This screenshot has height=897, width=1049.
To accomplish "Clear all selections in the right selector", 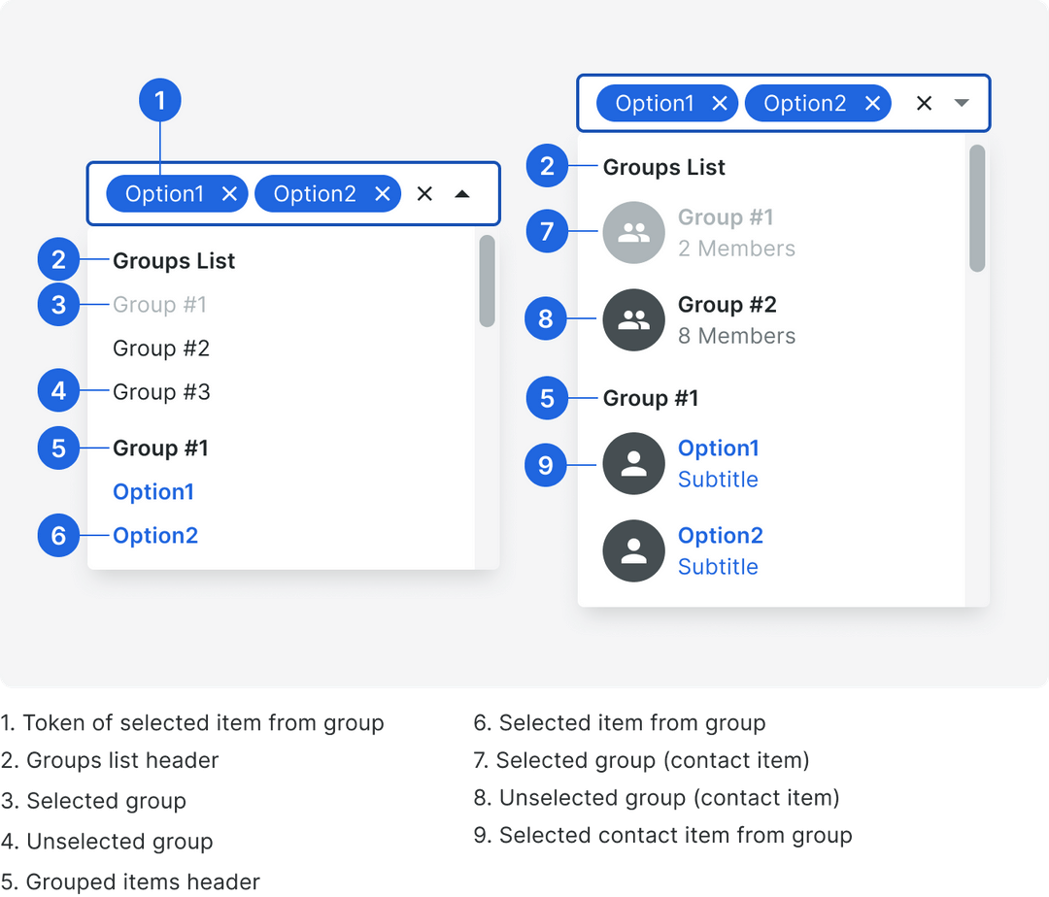I will click(923, 103).
